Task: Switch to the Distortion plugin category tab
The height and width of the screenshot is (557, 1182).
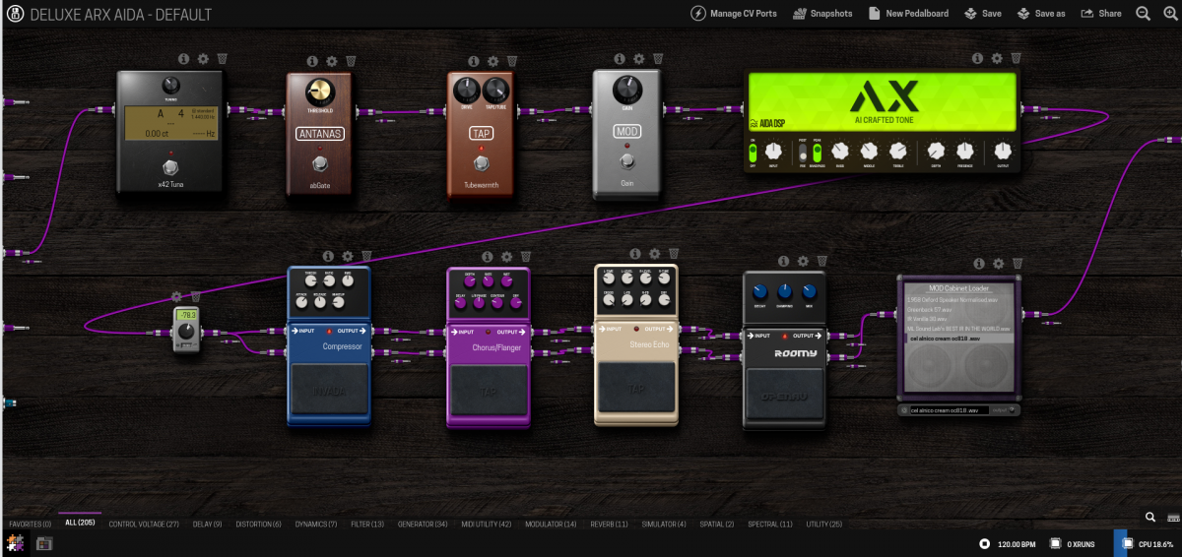Action: point(258,525)
